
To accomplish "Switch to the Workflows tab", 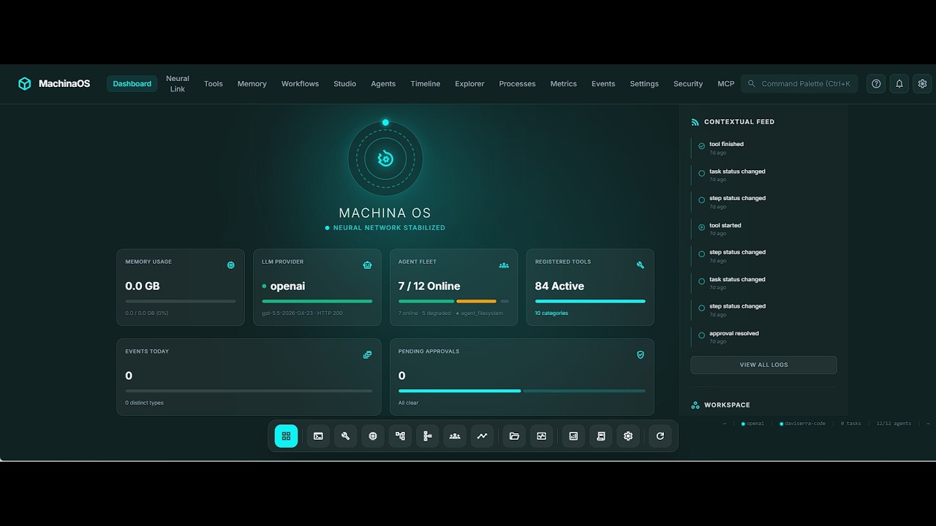I will click(x=300, y=84).
